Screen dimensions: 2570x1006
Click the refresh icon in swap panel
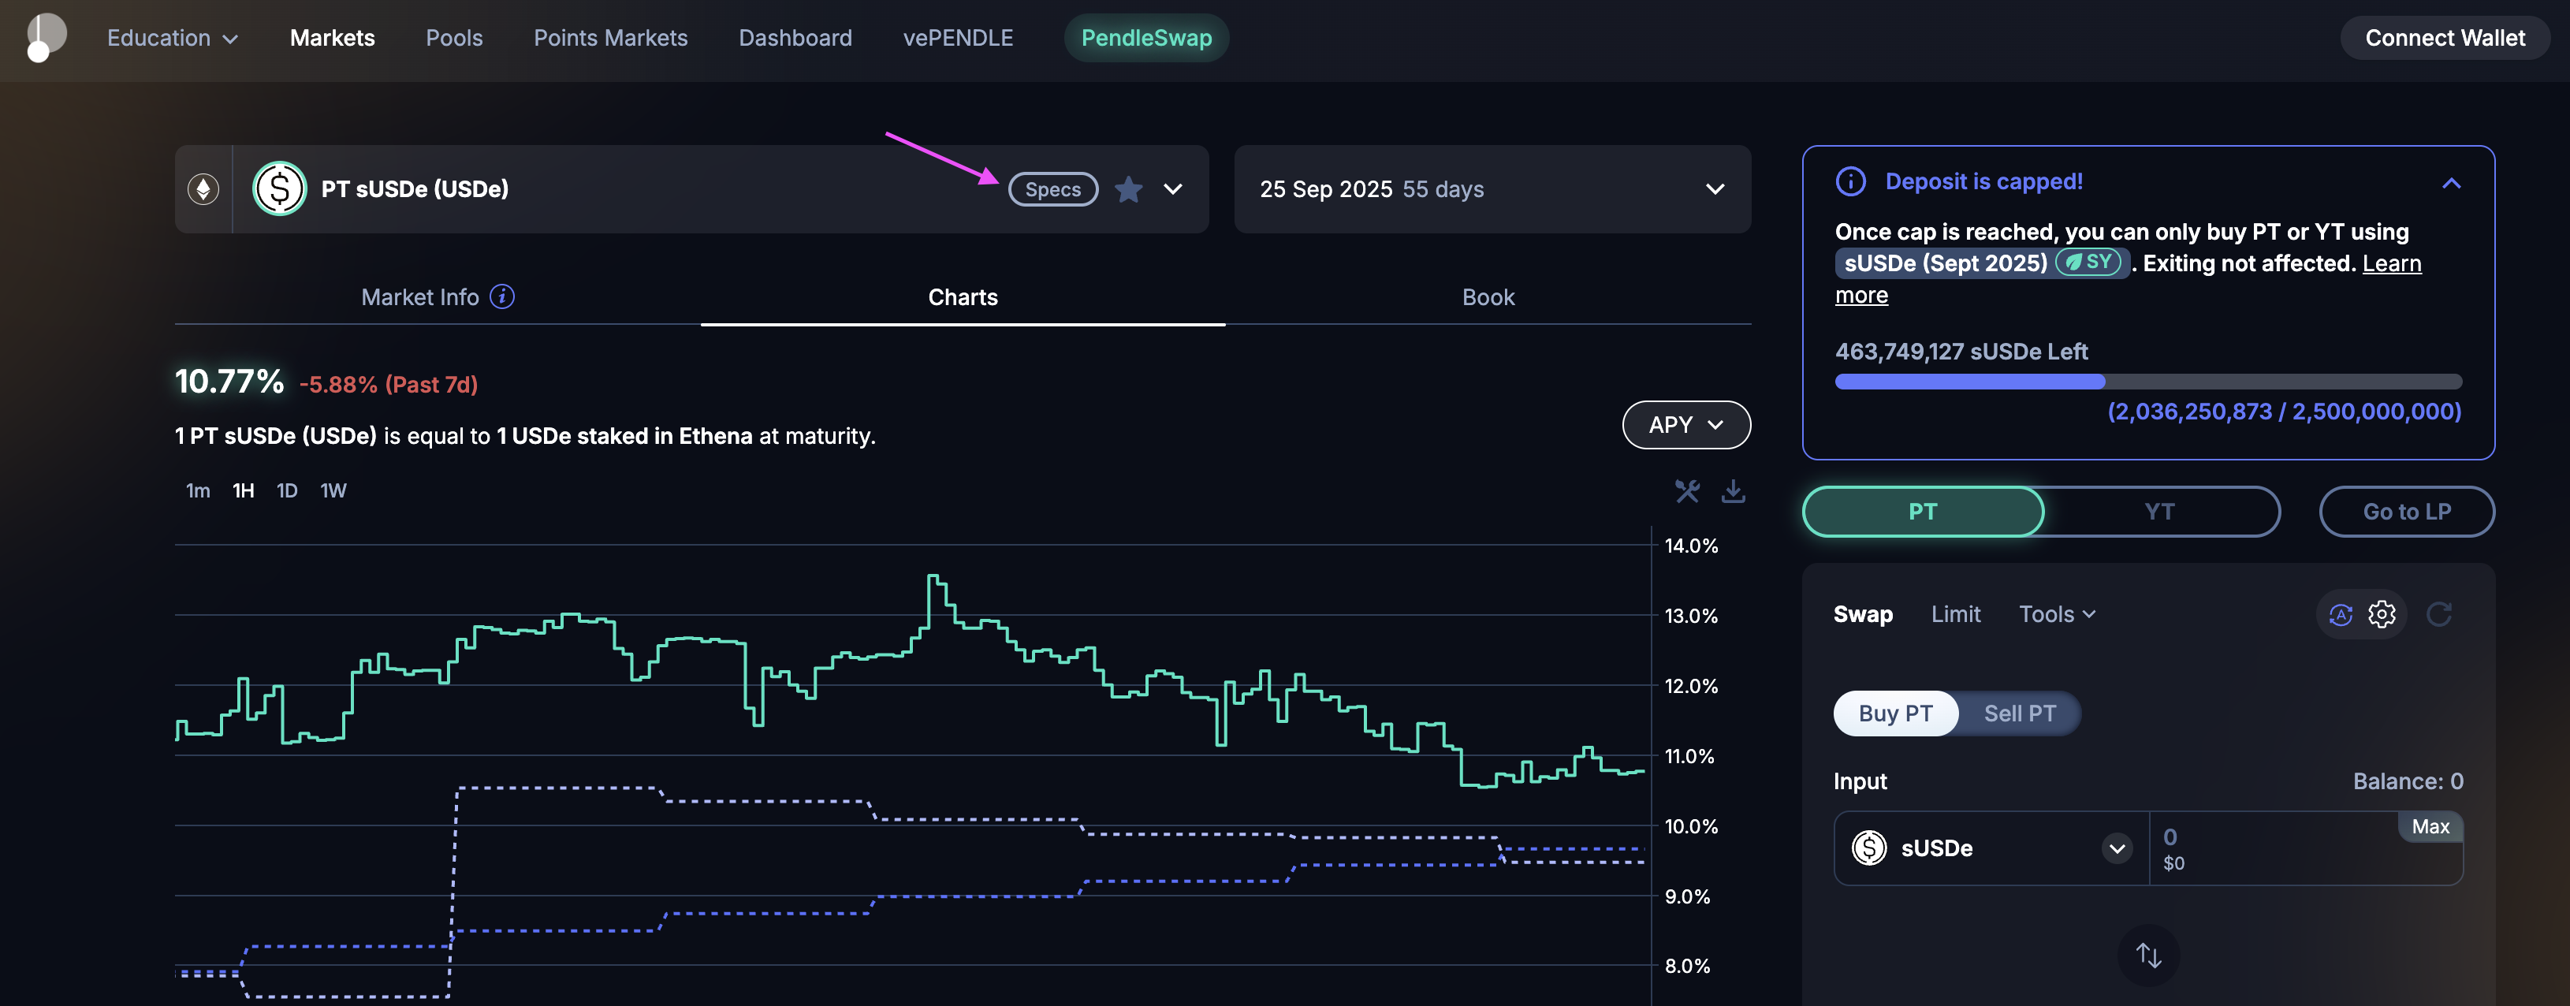pyautogui.click(x=2439, y=614)
